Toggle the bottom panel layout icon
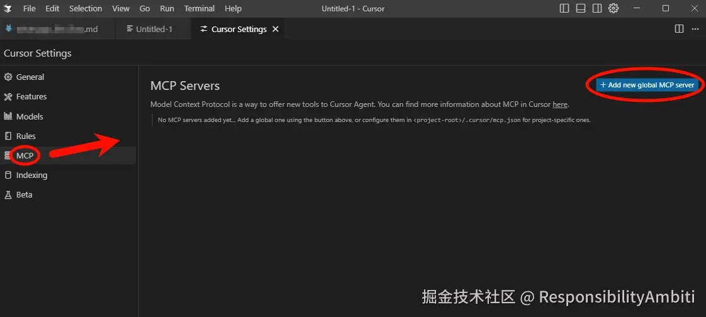The height and width of the screenshot is (317, 706). (581, 8)
